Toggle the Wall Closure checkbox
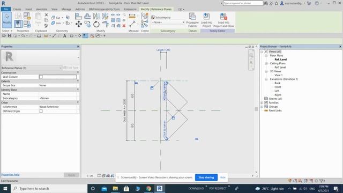343x193 pixels. click(x=41, y=77)
